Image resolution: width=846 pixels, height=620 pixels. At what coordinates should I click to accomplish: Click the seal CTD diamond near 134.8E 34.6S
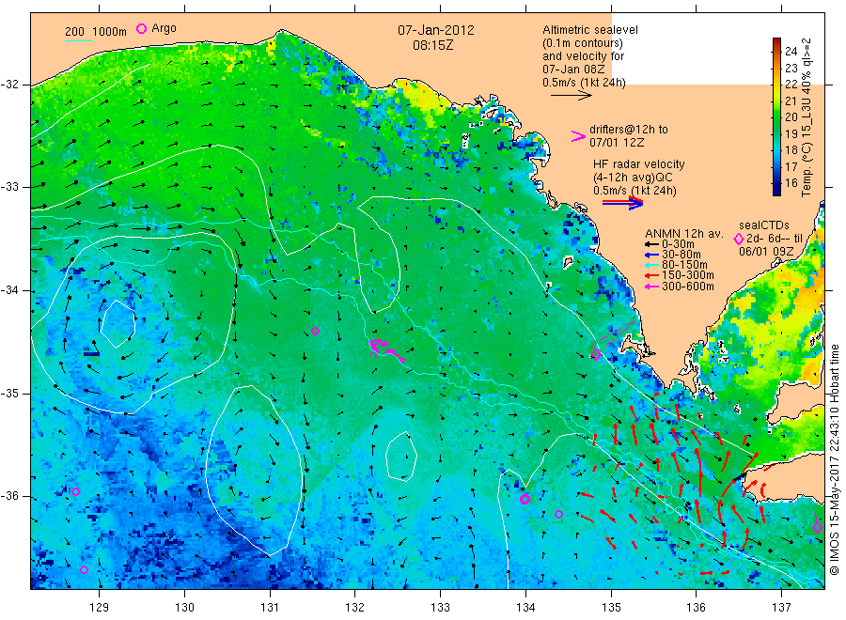pyautogui.click(x=596, y=355)
